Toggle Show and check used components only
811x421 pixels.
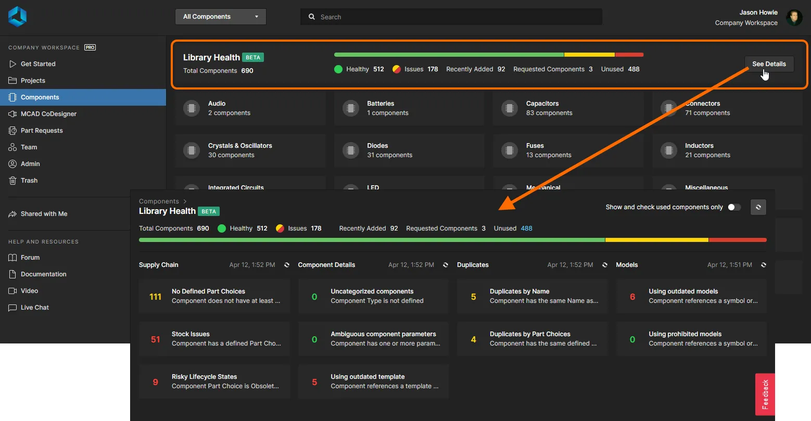tap(734, 207)
